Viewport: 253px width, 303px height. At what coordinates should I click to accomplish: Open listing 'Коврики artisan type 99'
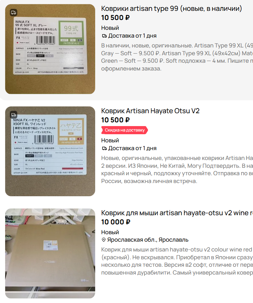click(171, 8)
